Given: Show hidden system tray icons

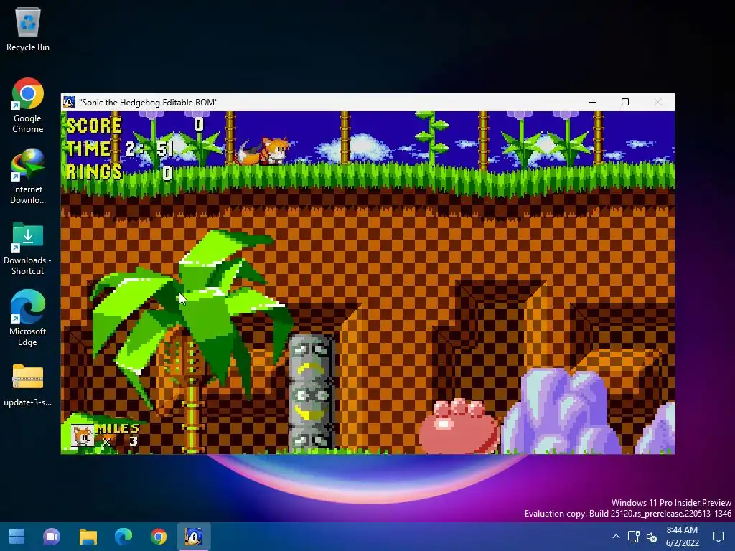Looking at the screenshot, I should (616, 537).
